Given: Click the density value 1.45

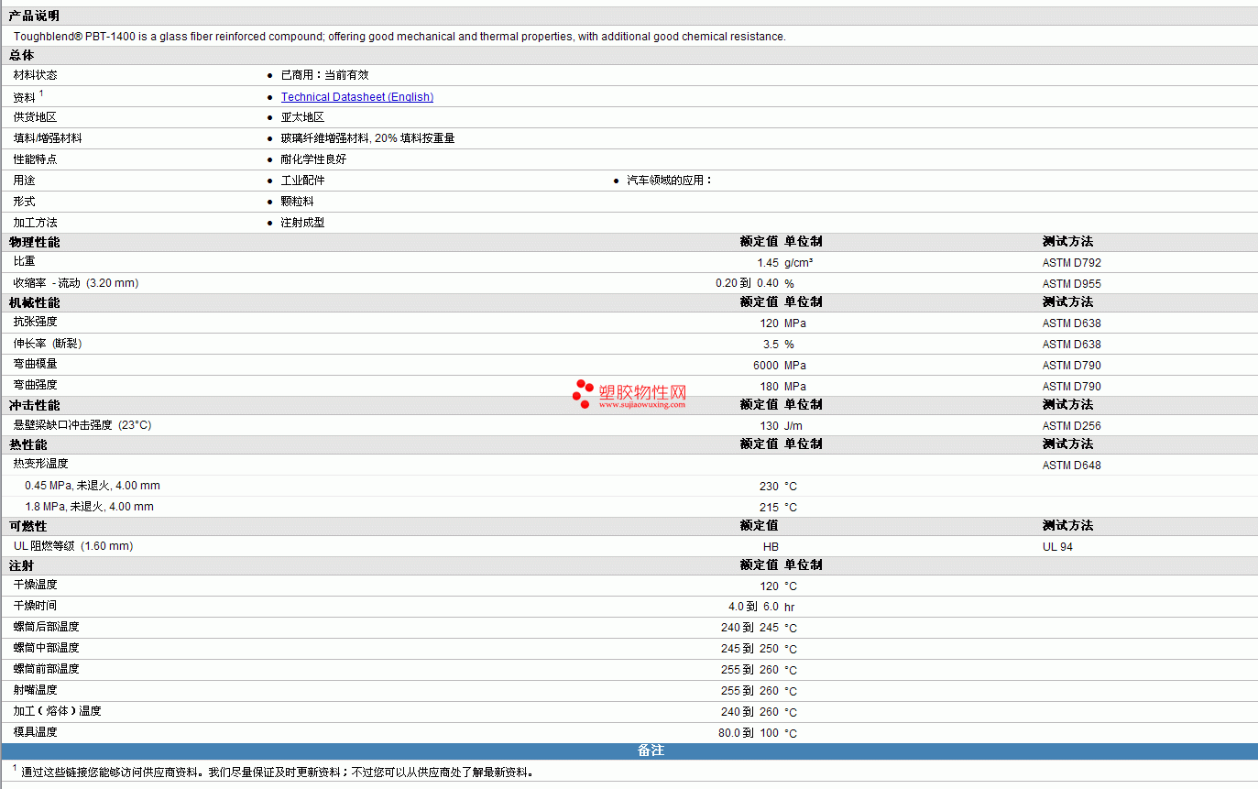Looking at the screenshot, I should point(768,263).
